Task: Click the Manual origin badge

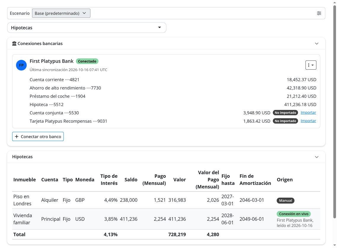Action: click(x=285, y=200)
